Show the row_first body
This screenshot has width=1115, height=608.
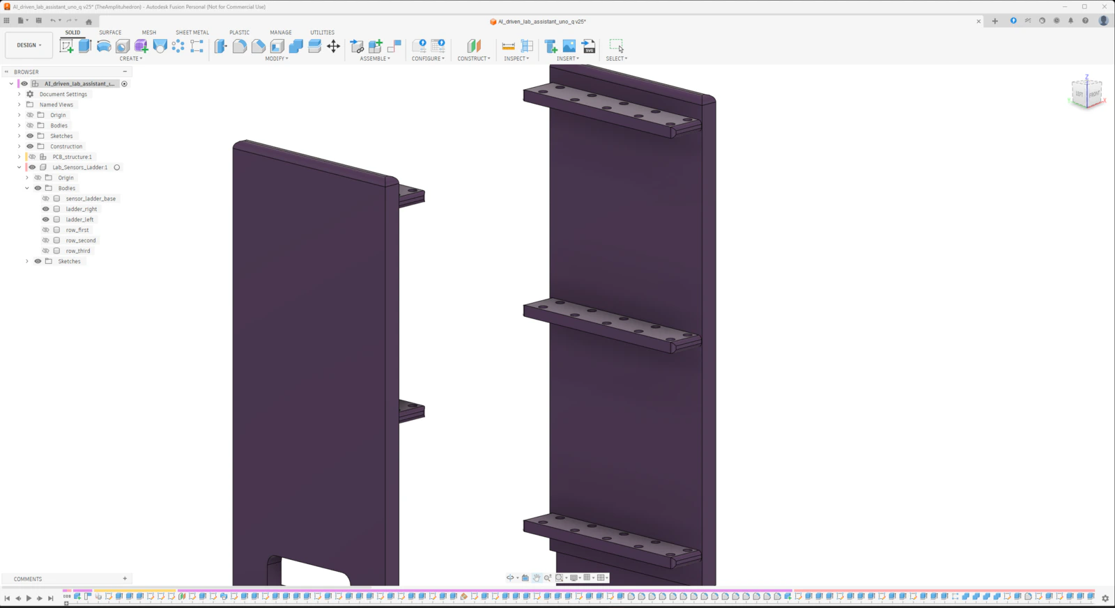[x=46, y=230]
